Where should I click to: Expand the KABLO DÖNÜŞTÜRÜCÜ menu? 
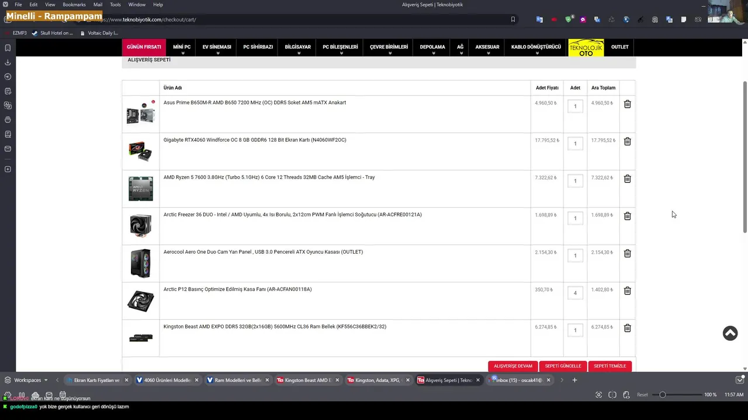(x=536, y=47)
